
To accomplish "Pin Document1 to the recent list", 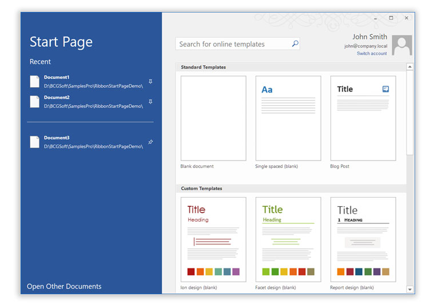I will 150,82.
